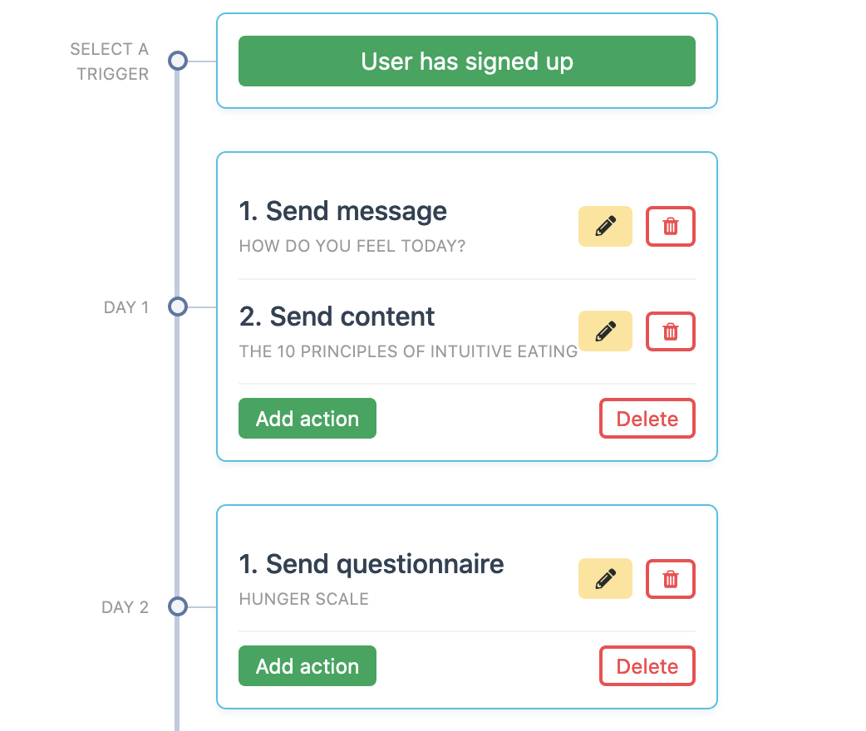Add action to Day 1
Viewport: 866px width, 731px height.
coord(307,419)
